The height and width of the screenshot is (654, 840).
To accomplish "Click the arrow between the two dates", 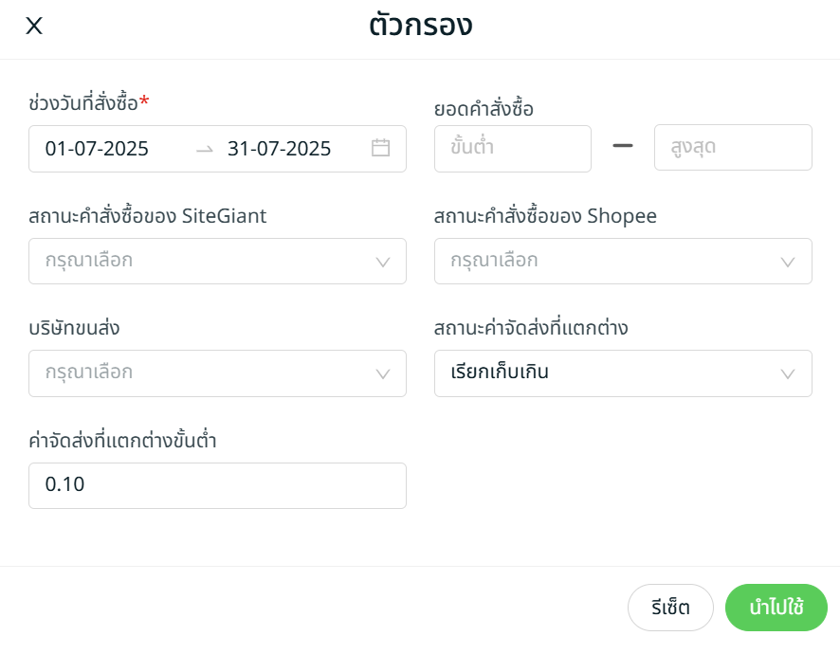I will tap(205, 149).
